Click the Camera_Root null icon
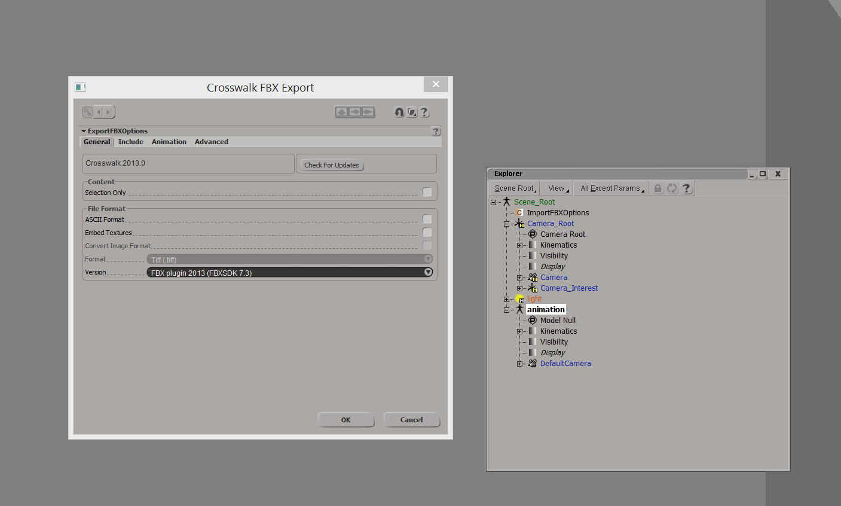This screenshot has width=841, height=506. 519,224
